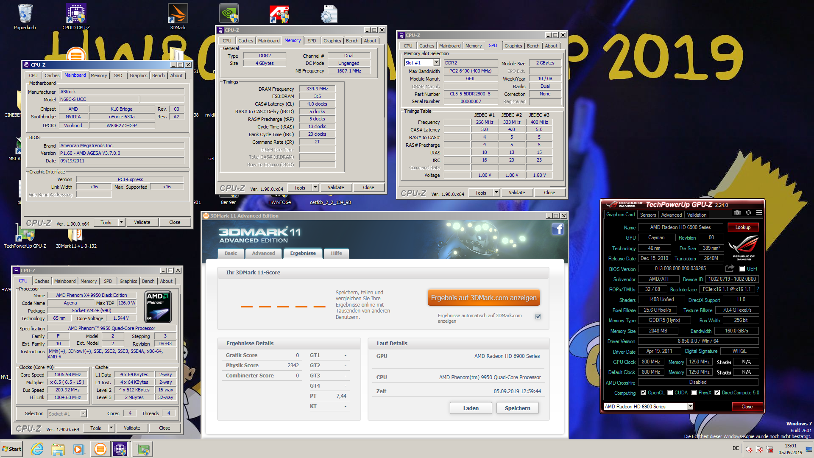814x458 pixels.
Task: Switch to Sensors tab in GPU-Z
Action: (648, 215)
